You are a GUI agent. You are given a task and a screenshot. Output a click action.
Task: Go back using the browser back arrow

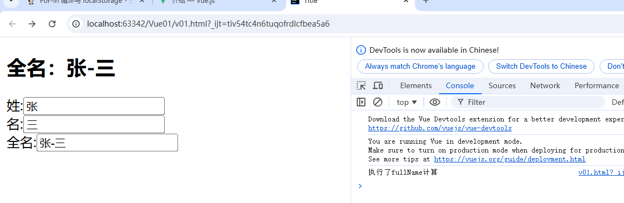pos(12,24)
